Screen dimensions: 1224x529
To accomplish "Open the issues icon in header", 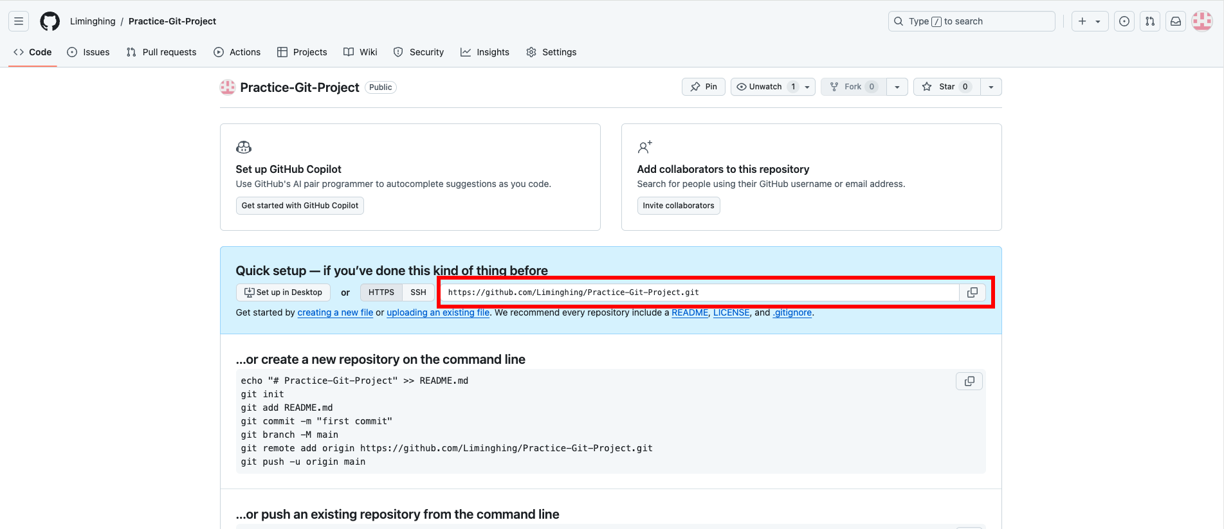I will click(x=1124, y=21).
